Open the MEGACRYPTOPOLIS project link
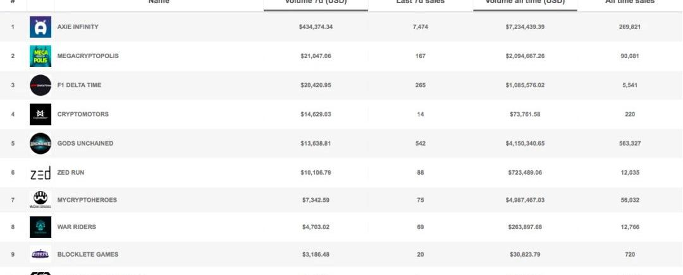Image resolution: width=683 pixels, height=275 pixels. [88, 56]
